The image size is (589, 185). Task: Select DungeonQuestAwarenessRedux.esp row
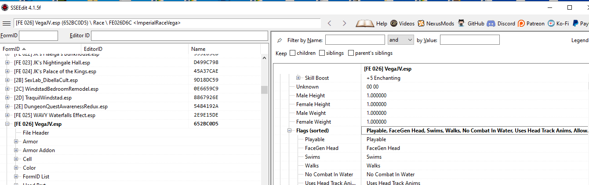pos(61,107)
